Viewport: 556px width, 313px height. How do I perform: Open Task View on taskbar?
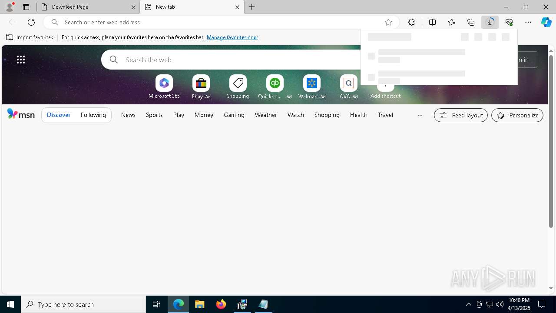pyautogui.click(x=156, y=304)
